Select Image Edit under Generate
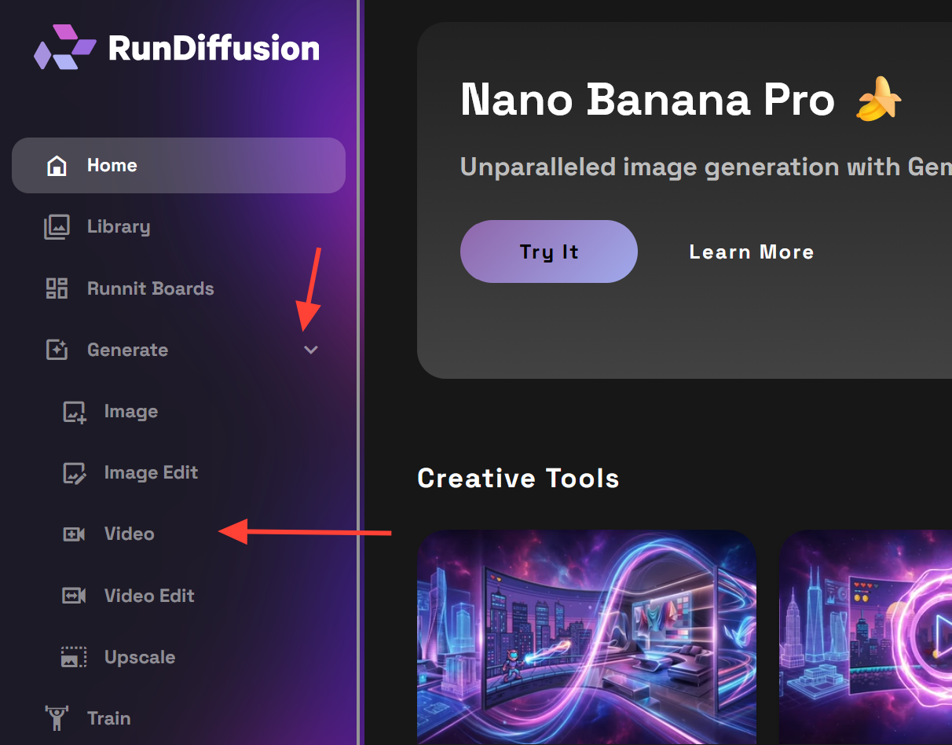Viewport: 952px width, 745px height. 149,472
